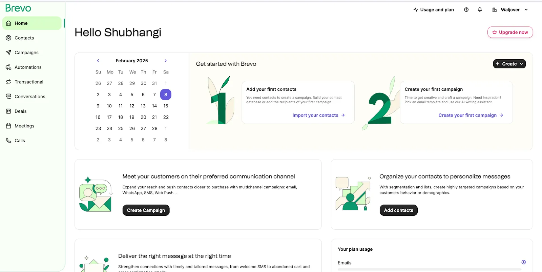This screenshot has height=272, width=542.
Task: Click the Calls phone icon
Action: click(8, 141)
